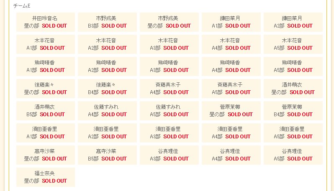Choose 菅原茉椰 昼の部 ticket cell

point(231,111)
